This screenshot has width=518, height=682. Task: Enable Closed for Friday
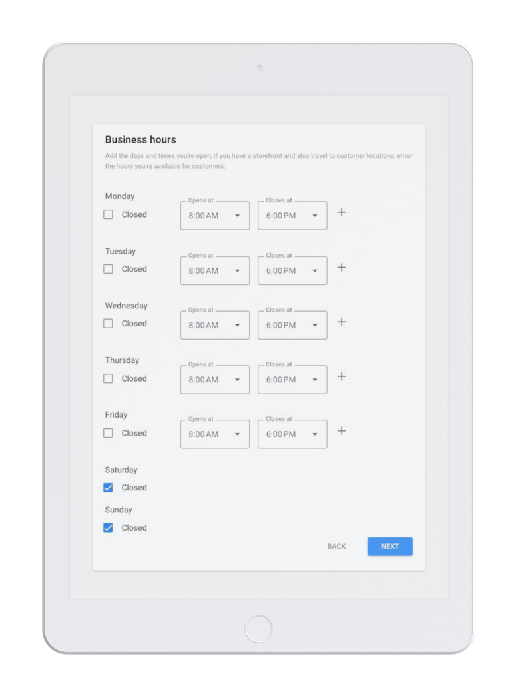pyautogui.click(x=108, y=433)
